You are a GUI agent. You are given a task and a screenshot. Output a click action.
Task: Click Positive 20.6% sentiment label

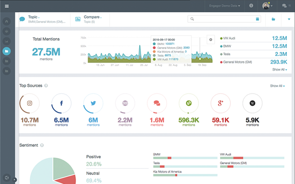94,161
